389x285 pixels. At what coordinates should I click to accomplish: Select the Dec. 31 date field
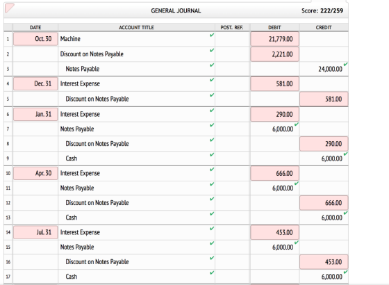click(x=35, y=83)
